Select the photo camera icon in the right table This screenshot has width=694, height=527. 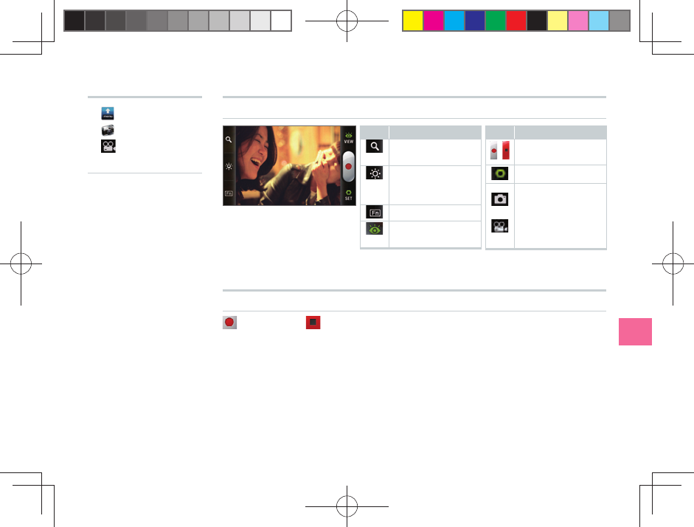pyautogui.click(x=500, y=199)
